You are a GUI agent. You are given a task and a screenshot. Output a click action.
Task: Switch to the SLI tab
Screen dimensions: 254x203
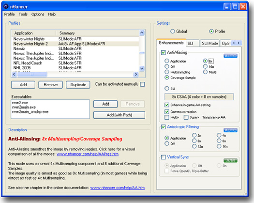click(x=193, y=43)
